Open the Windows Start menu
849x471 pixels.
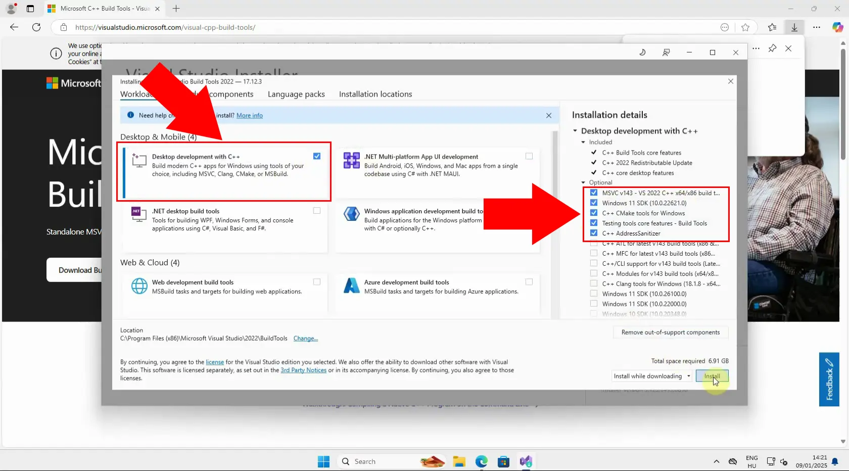coord(323,461)
